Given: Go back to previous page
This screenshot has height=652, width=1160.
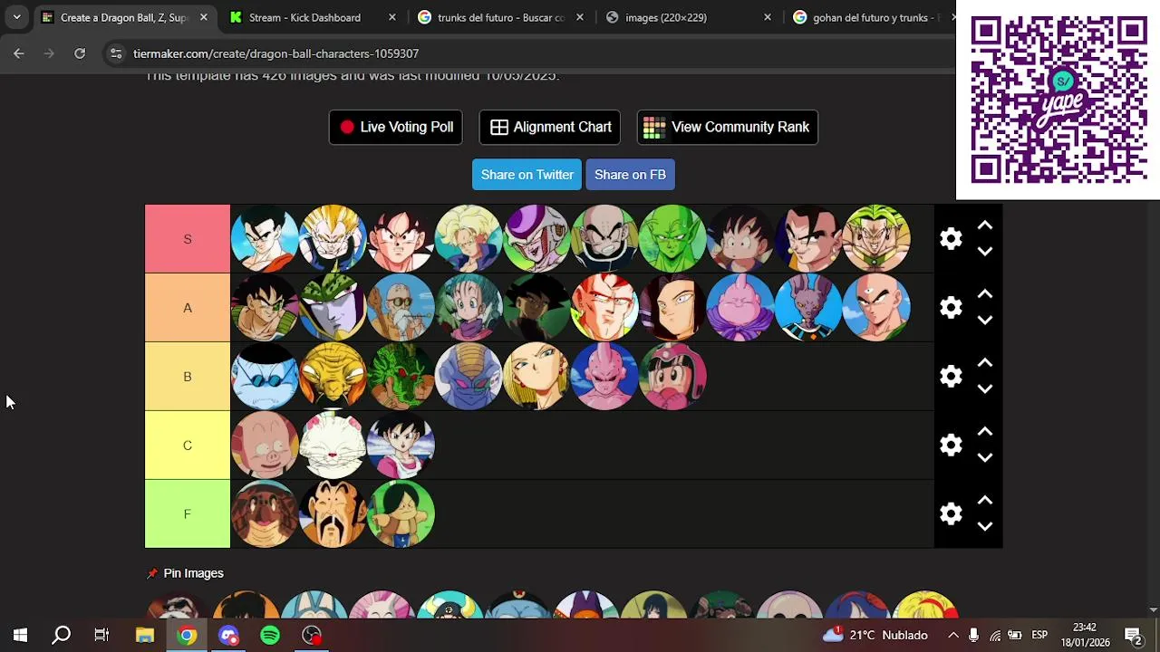Looking at the screenshot, I should 19,53.
